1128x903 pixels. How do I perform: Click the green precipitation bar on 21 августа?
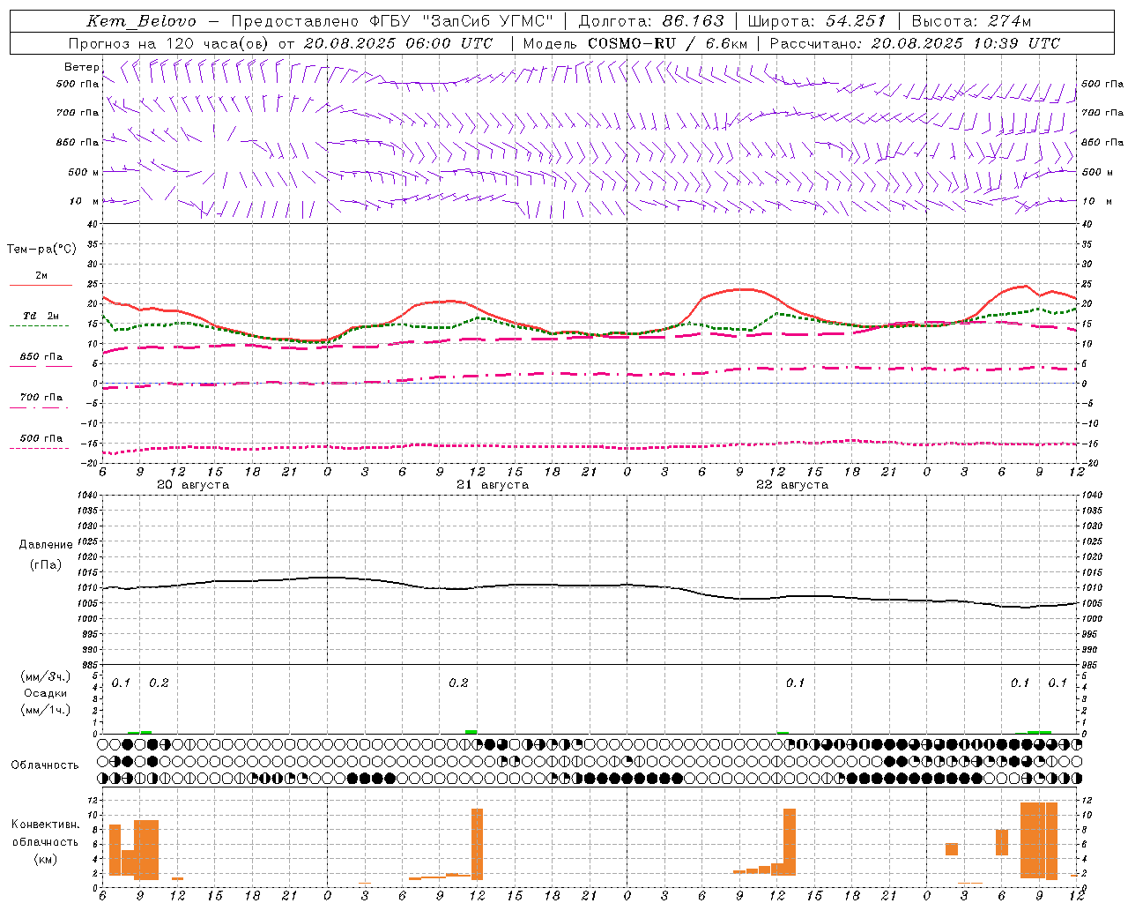tap(471, 732)
